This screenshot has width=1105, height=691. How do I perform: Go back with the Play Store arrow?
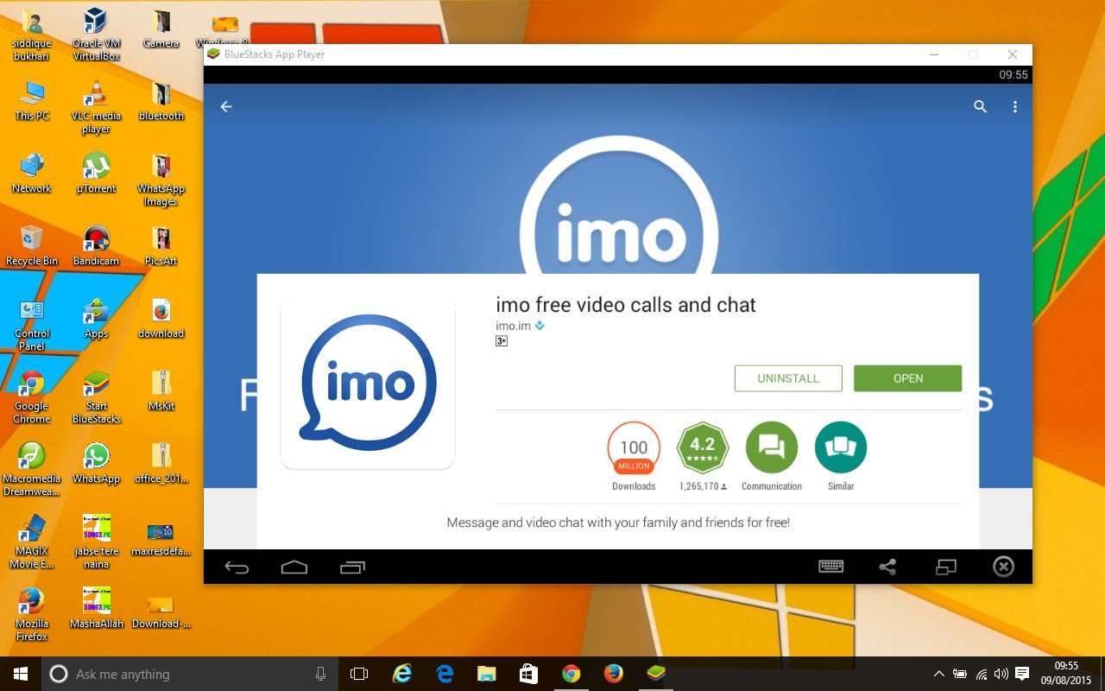[x=226, y=106]
